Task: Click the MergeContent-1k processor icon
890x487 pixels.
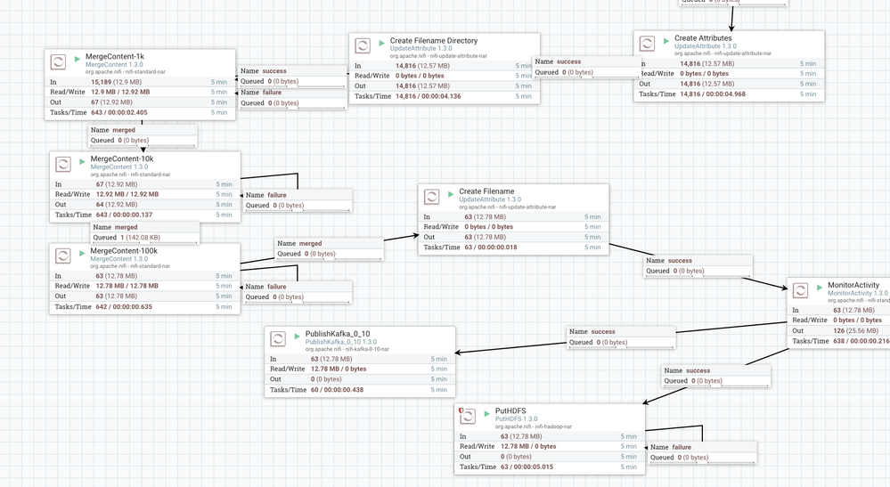Action: [x=59, y=61]
